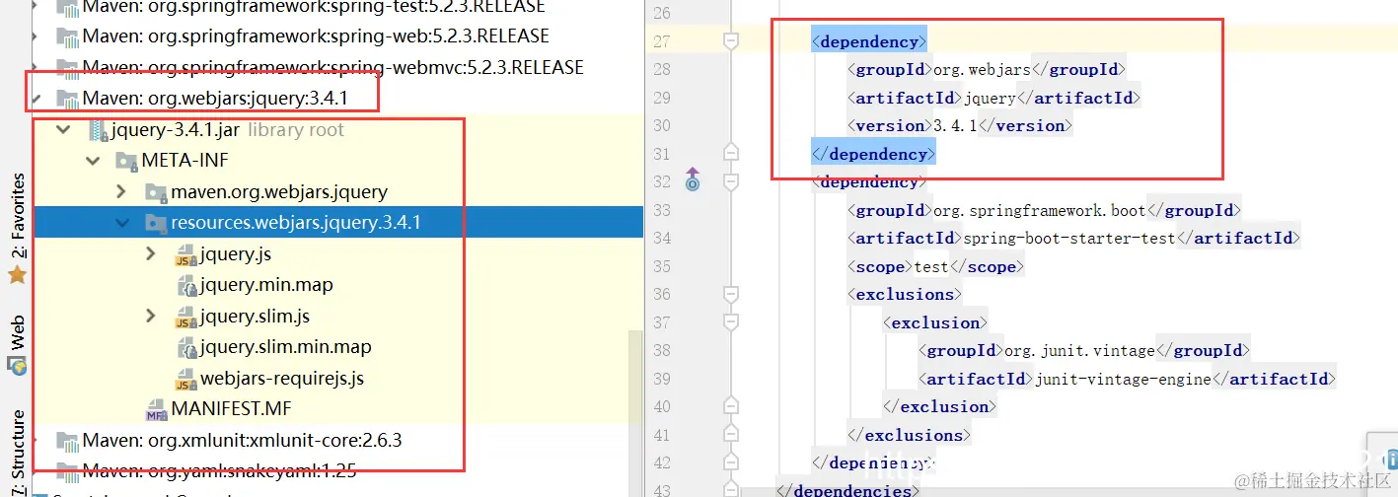Click org.junit.vintage groupId on line 38
Image resolution: width=1398 pixels, height=497 pixels.
click(x=1080, y=350)
